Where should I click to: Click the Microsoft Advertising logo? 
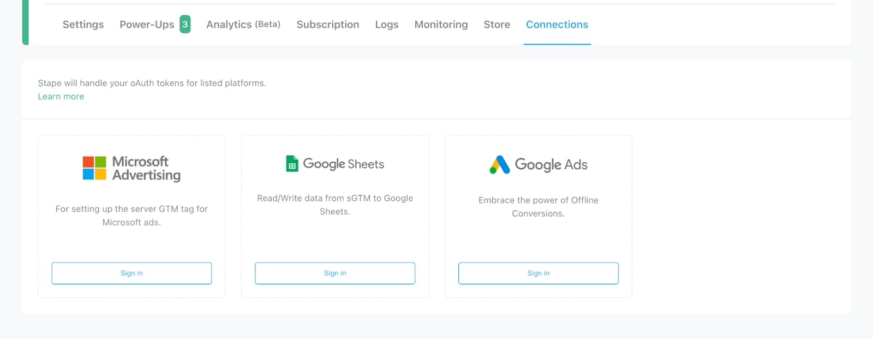[131, 168]
